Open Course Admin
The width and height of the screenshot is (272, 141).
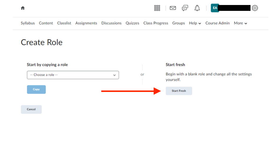coord(218,23)
